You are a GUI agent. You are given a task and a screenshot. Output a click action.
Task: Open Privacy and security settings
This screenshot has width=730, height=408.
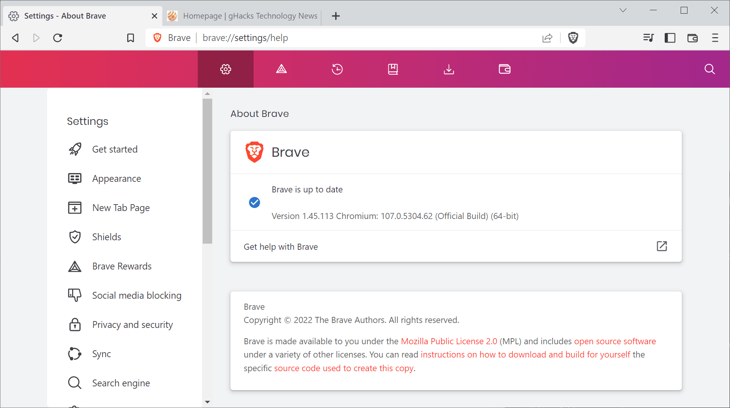click(x=132, y=325)
